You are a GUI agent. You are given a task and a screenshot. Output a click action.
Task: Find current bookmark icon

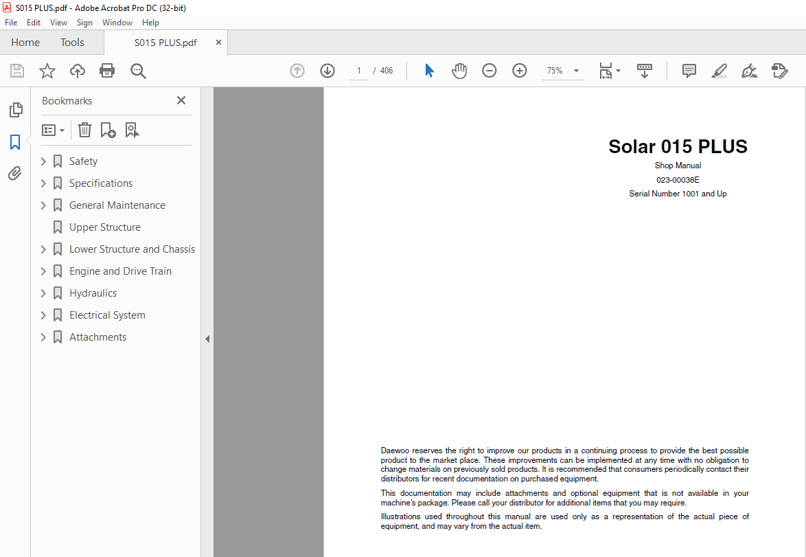coord(132,130)
